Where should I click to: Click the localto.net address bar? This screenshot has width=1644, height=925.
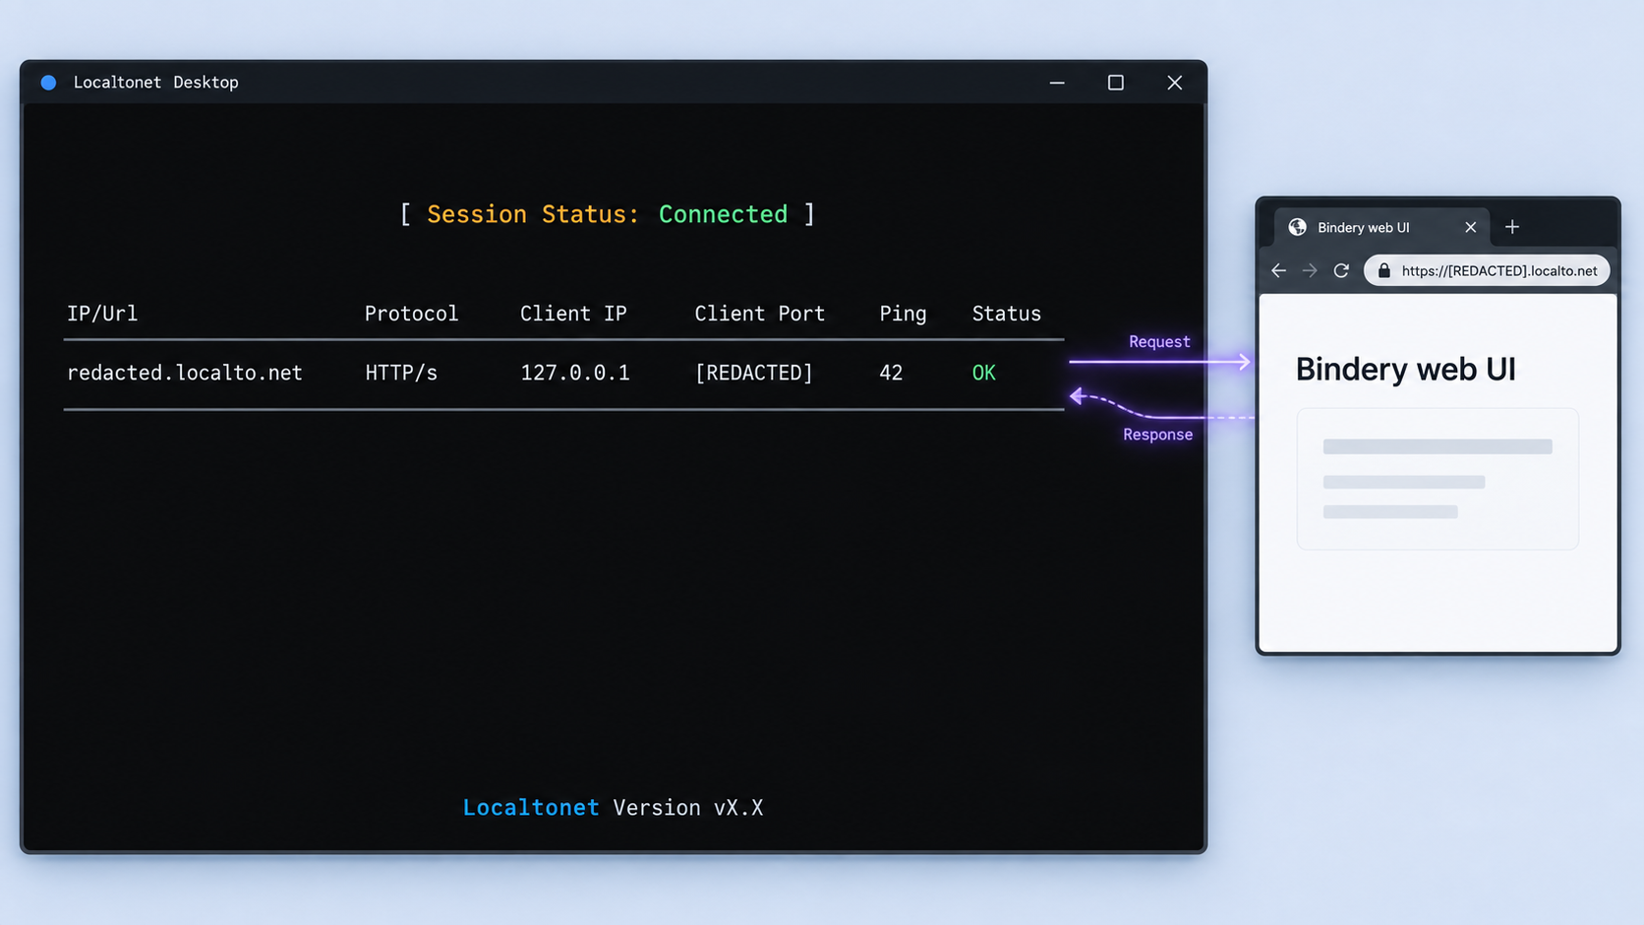pyautogui.click(x=1487, y=270)
